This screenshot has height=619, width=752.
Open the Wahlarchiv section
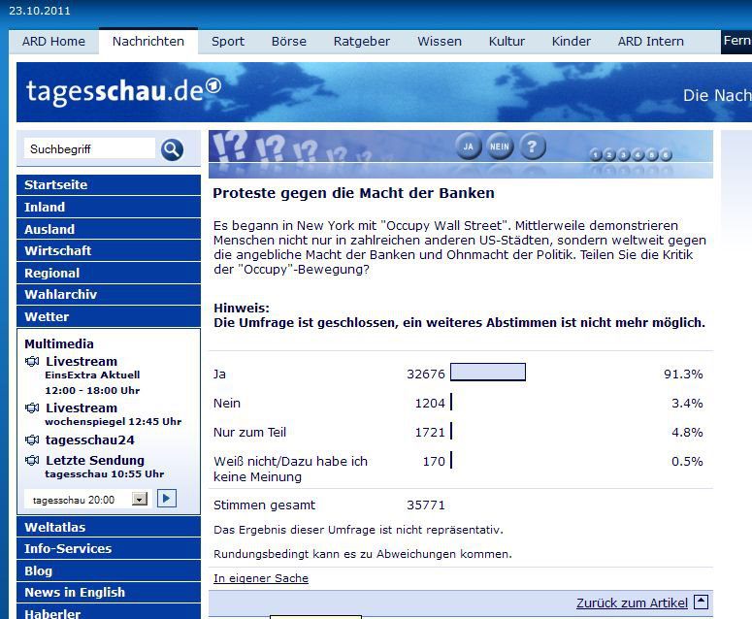tap(109, 294)
